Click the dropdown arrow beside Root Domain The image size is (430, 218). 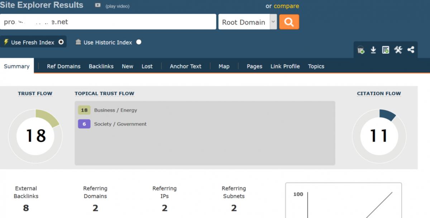[273, 22]
